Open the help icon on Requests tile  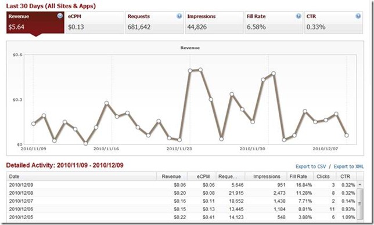179,16
